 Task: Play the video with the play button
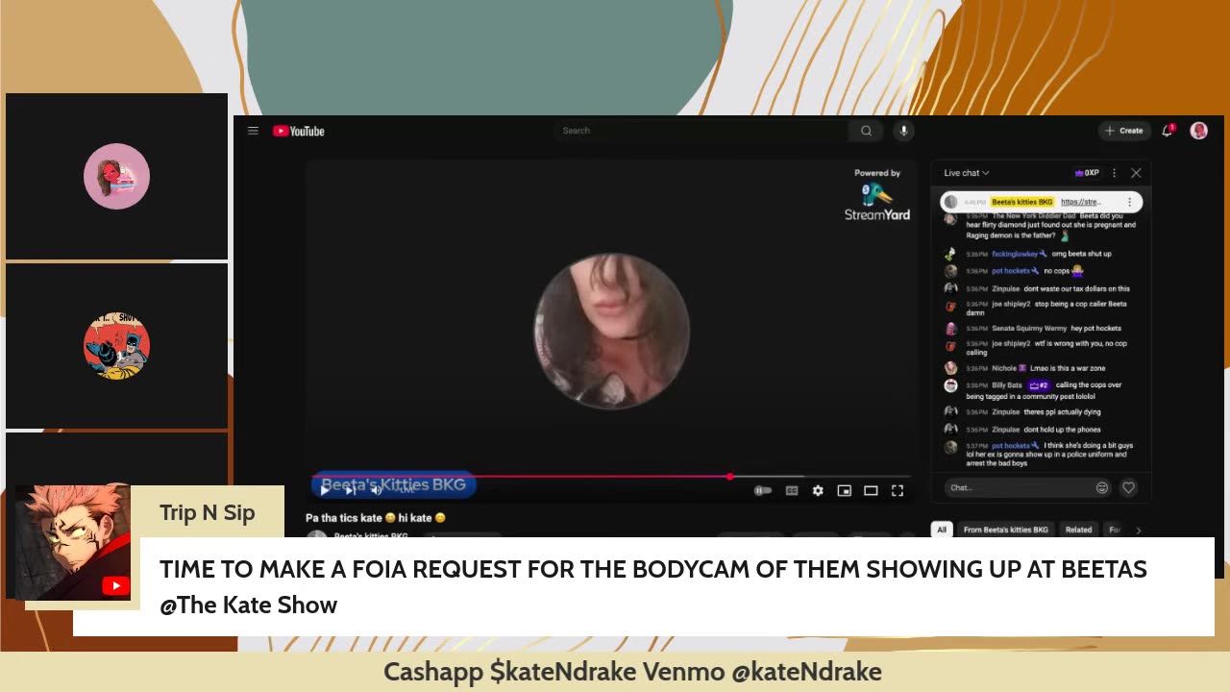click(x=324, y=490)
